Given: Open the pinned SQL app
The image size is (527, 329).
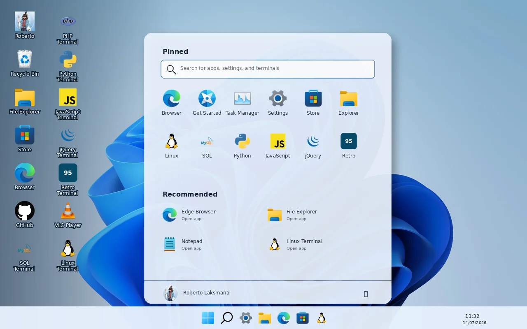Looking at the screenshot, I should tap(207, 146).
